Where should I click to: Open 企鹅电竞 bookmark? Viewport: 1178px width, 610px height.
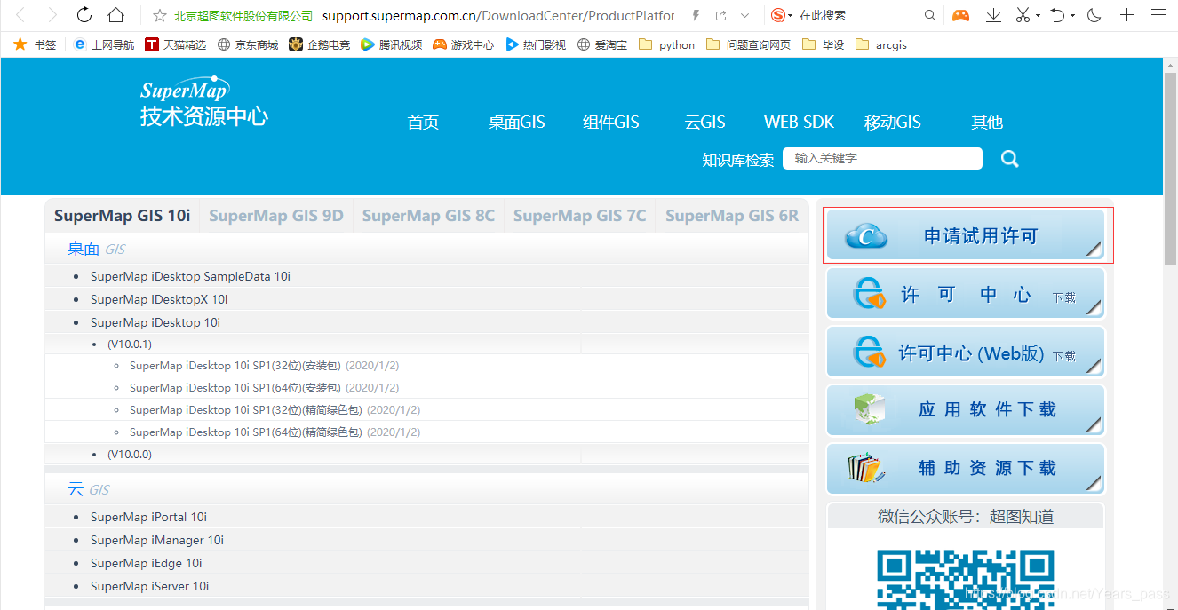tap(319, 44)
